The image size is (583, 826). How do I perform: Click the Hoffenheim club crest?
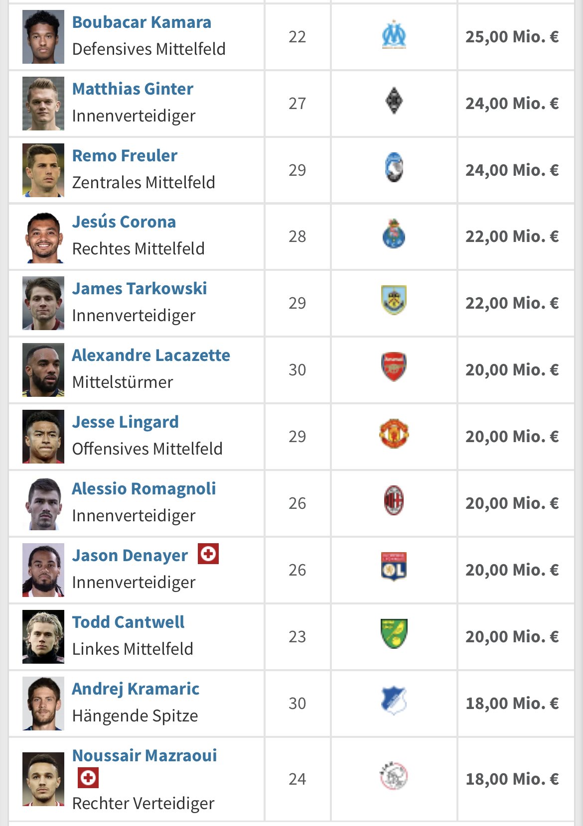coord(394,701)
